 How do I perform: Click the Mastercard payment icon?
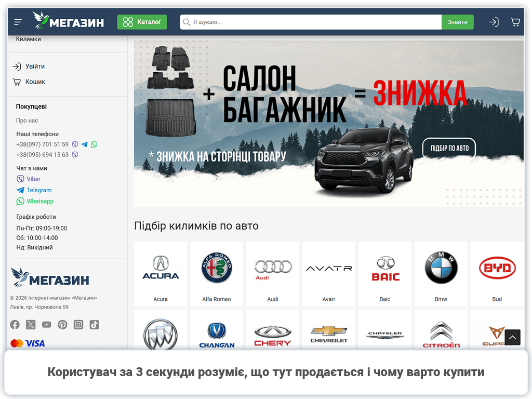17,343
